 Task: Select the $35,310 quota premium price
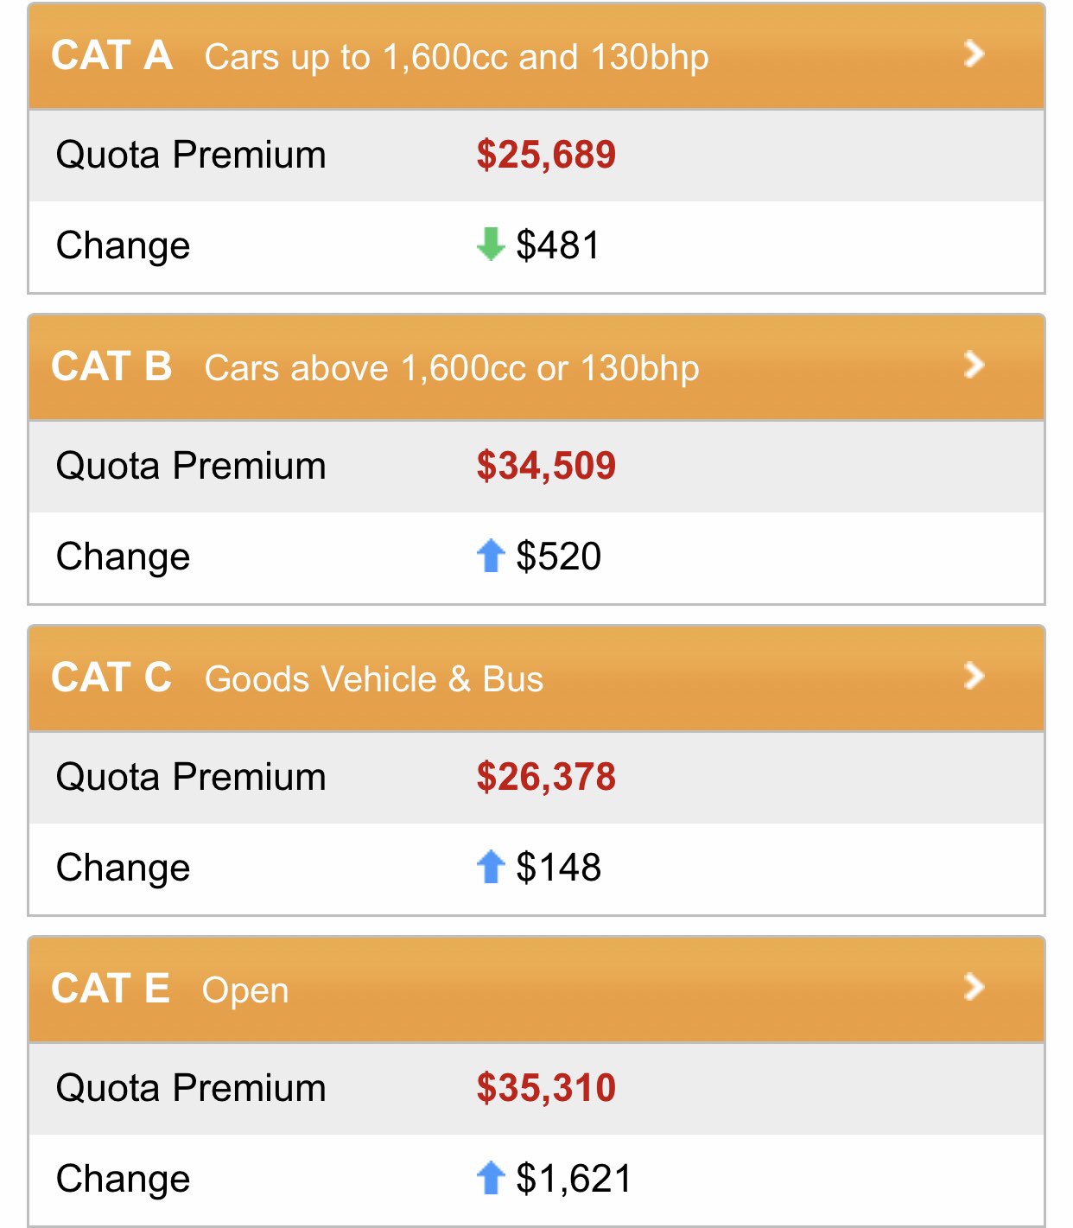[546, 1088]
